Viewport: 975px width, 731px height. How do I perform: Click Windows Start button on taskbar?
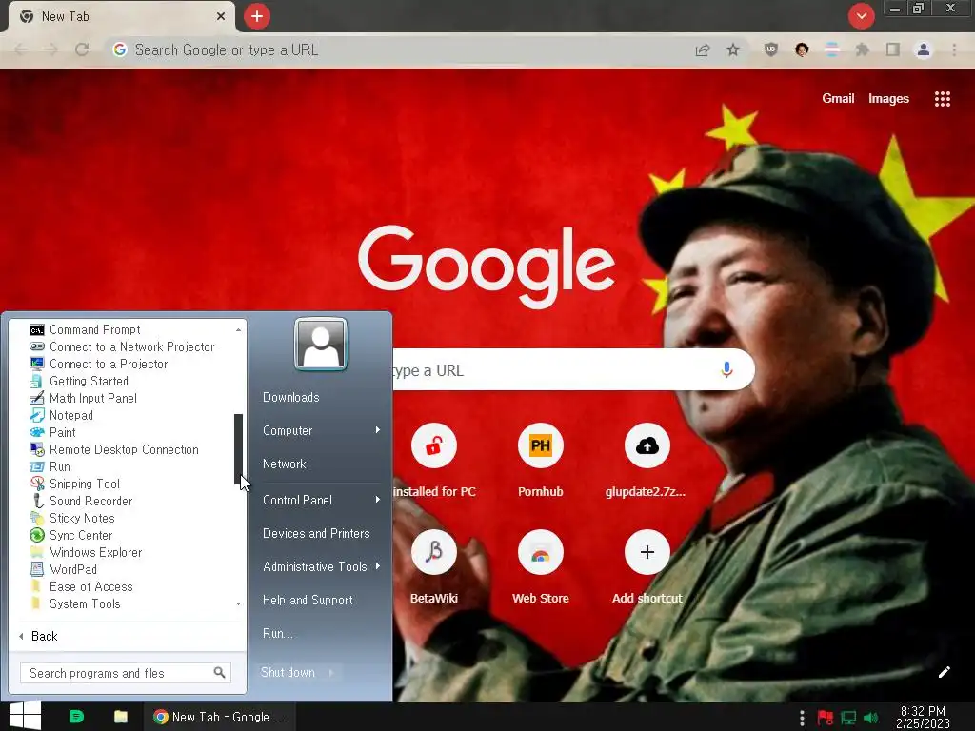(26, 716)
